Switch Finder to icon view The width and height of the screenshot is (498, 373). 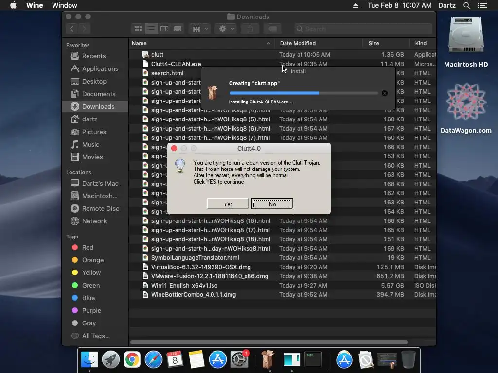[x=138, y=29]
